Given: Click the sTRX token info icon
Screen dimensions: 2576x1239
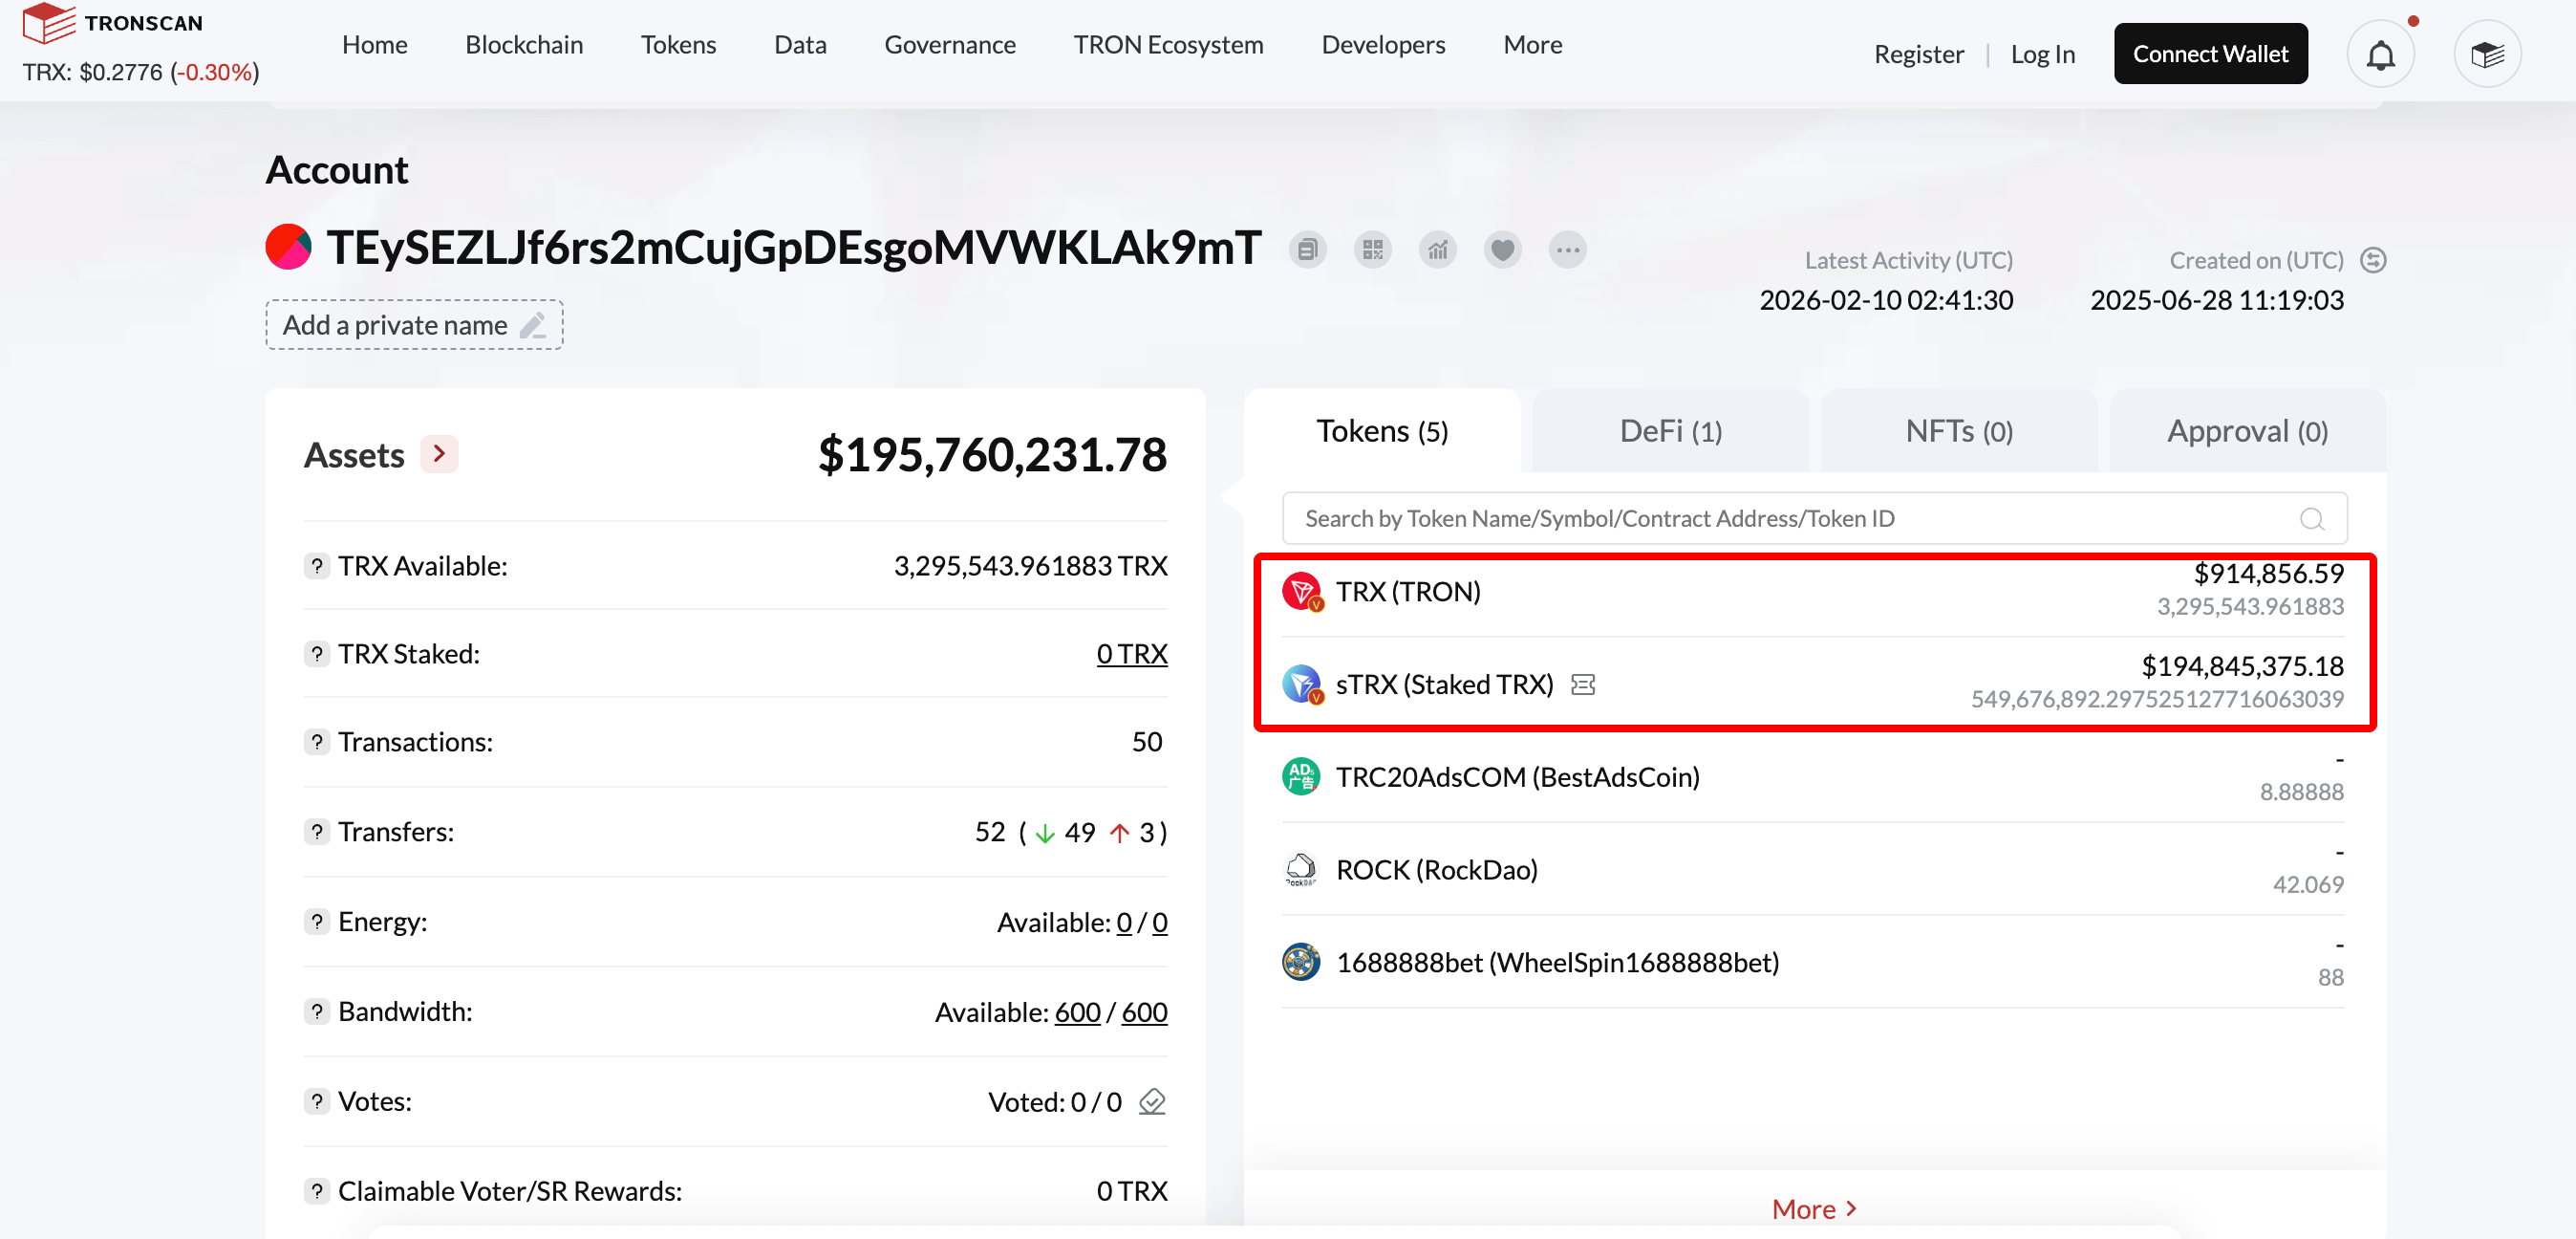Looking at the screenshot, I should pos(1582,685).
